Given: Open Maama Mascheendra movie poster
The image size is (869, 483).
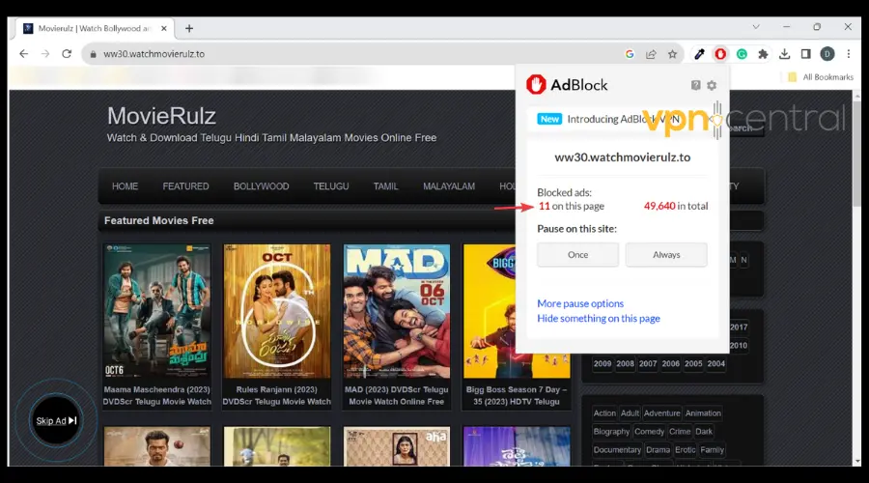Looking at the screenshot, I should [156, 311].
